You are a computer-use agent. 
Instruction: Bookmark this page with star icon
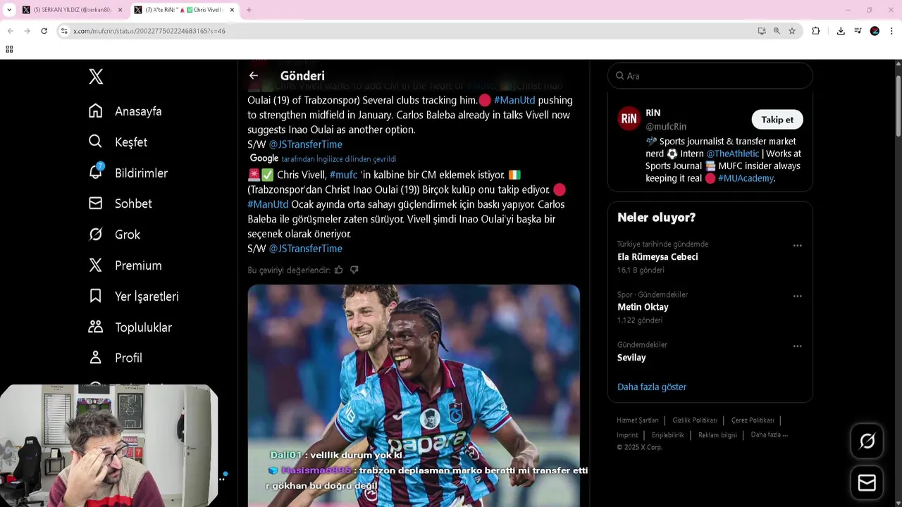pos(792,31)
